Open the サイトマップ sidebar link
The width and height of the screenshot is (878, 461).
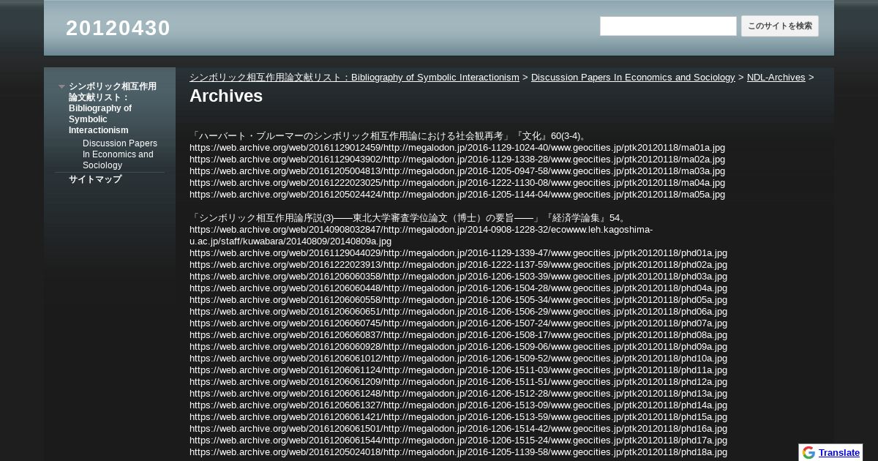95,179
